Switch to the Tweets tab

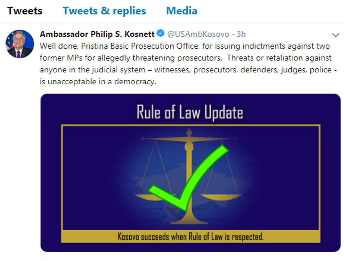[x=25, y=11]
